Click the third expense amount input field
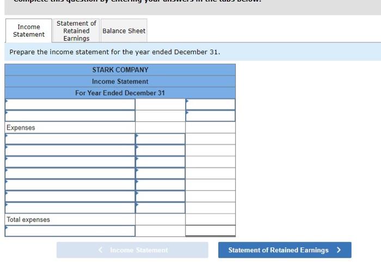The height and width of the screenshot is (262, 381). [x=161, y=162]
